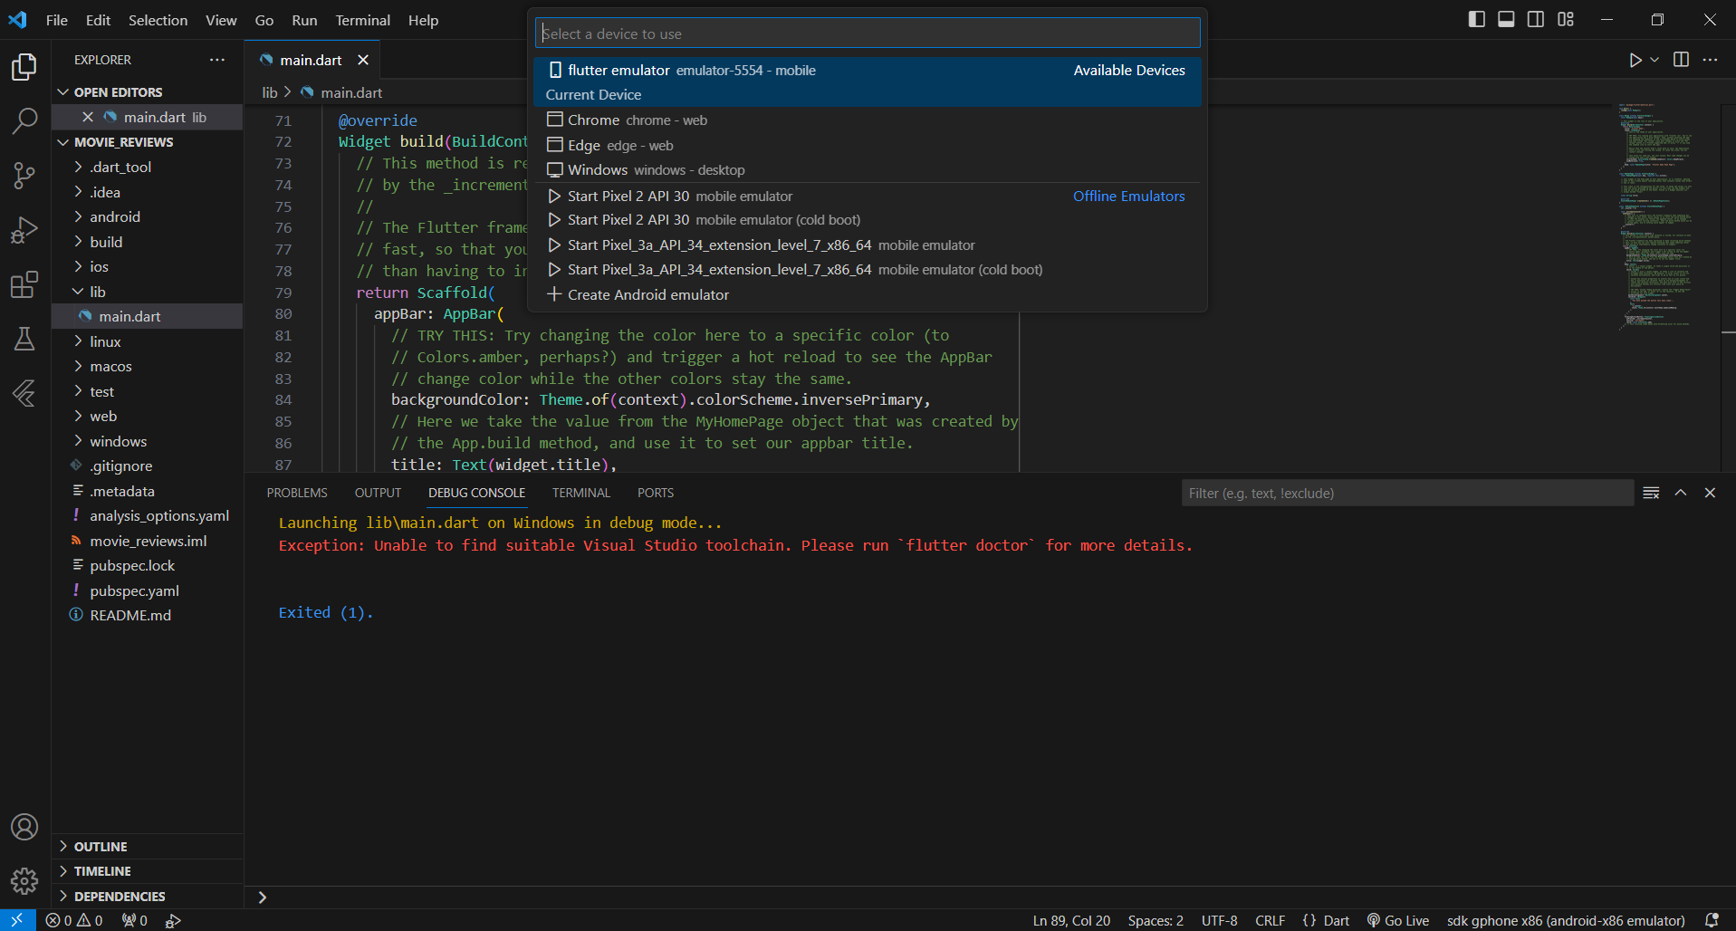Image resolution: width=1736 pixels, height=931 pixels.
Task: Split the editor to the right
Action: [1682, 60]
